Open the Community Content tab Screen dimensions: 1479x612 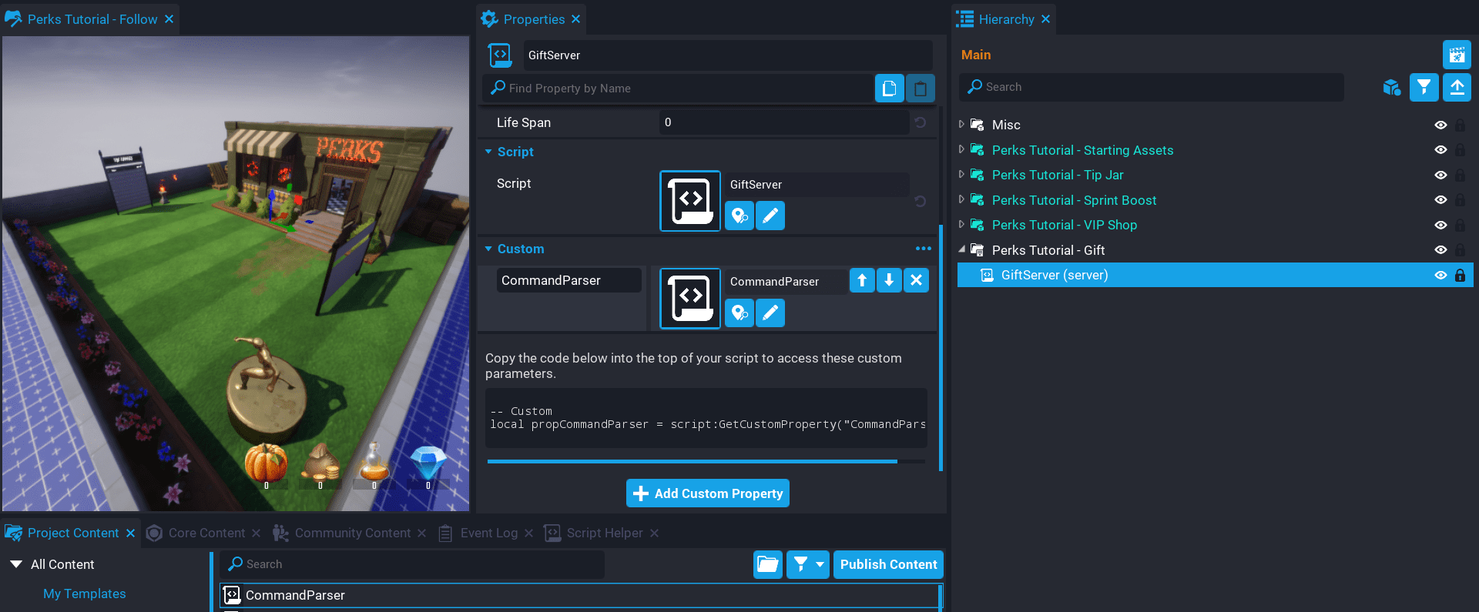[x=352, y=533]
